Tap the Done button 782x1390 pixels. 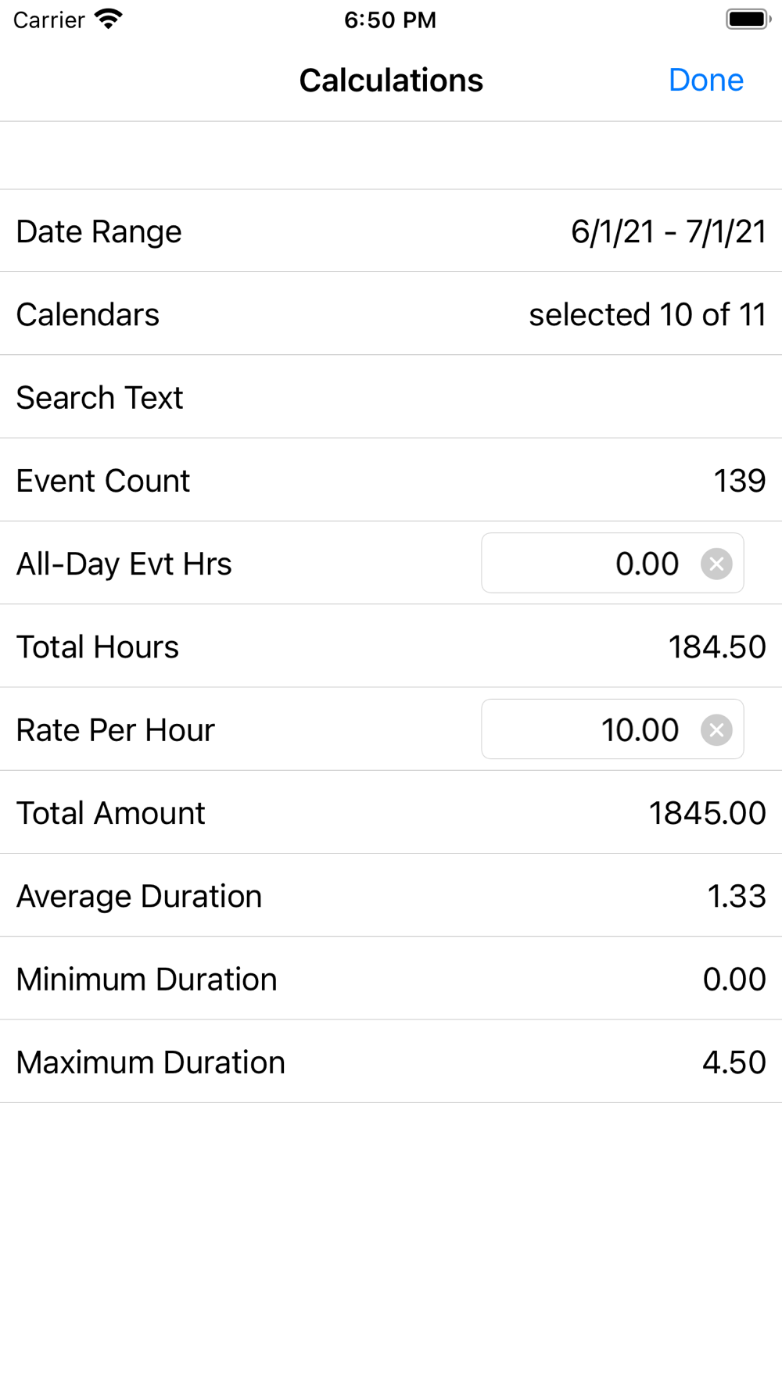click(705, 81)
